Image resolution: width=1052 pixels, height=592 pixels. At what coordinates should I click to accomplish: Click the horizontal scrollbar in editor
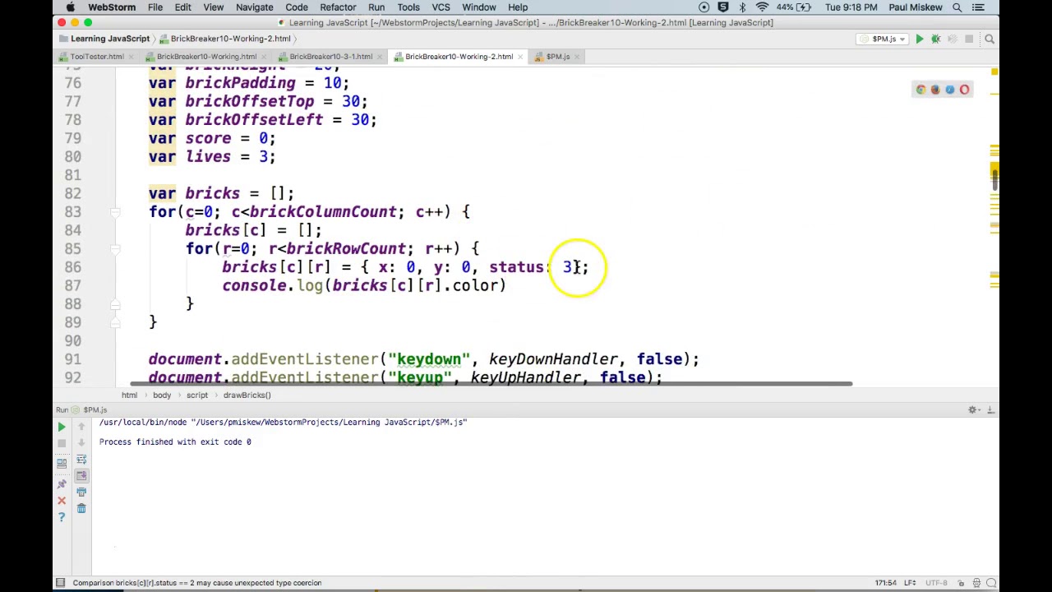491,384
